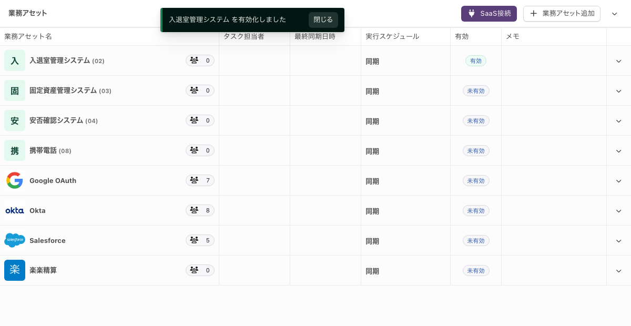
Task: Toggle 未有効 status of Salesforce
Action: tap(476, 241)
